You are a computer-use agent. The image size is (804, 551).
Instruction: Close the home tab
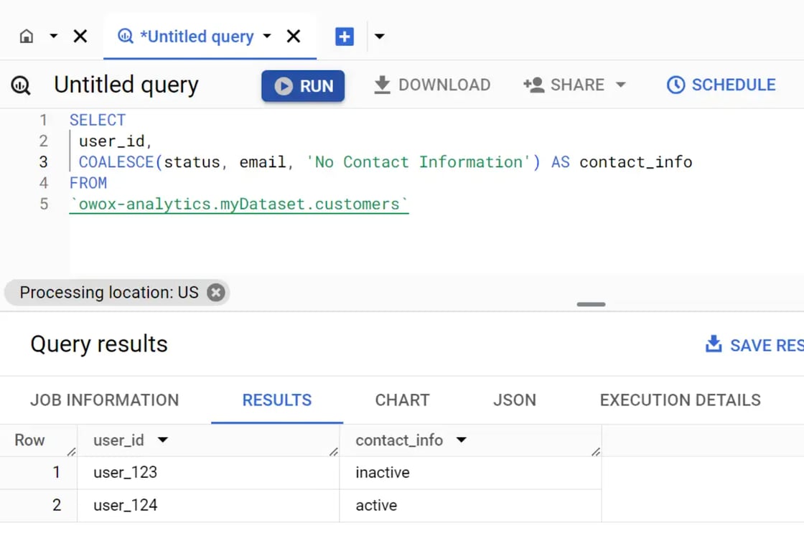click(80, 37)
